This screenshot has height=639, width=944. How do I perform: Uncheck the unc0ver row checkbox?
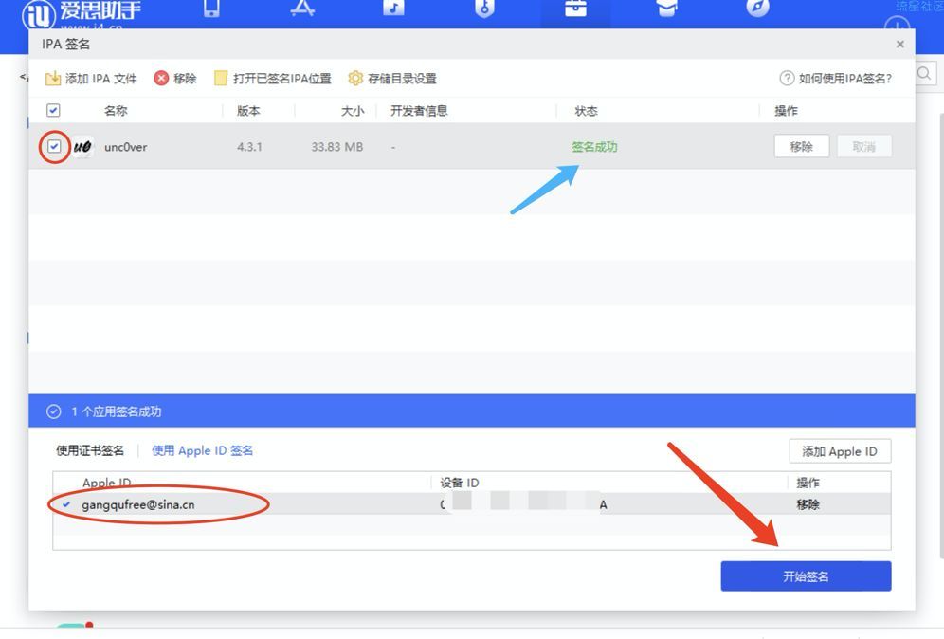[x=54, y=146]
